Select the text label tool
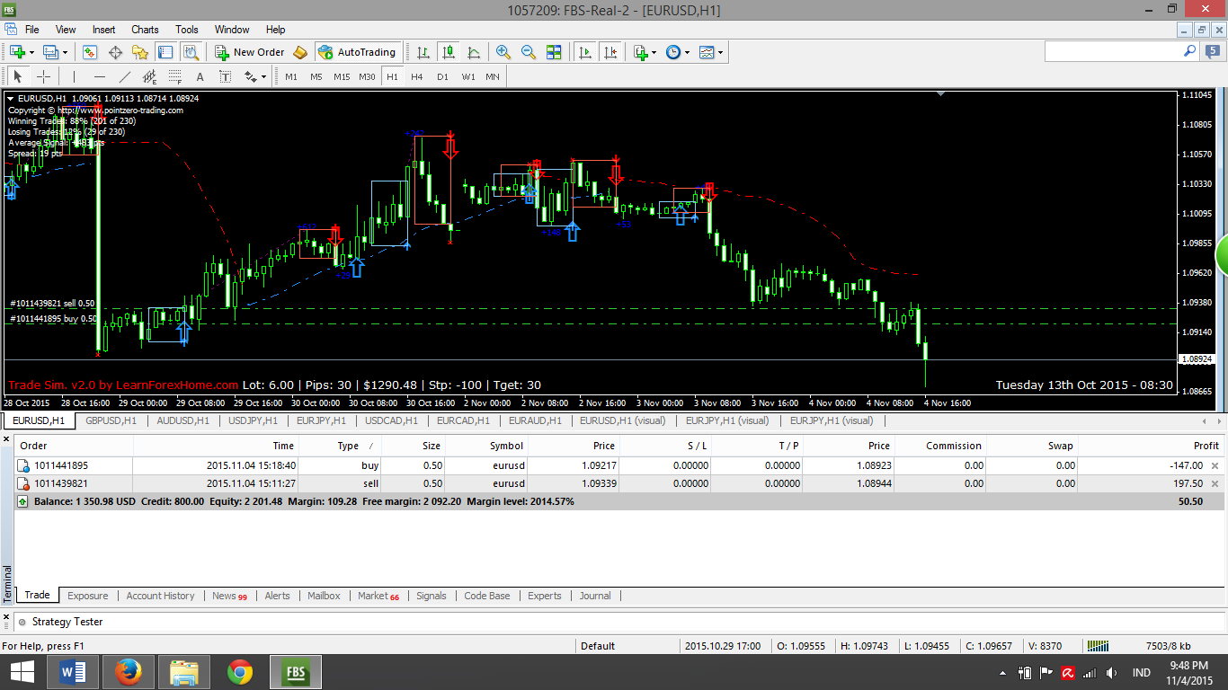Viewport: 1228px width, 690px height. [x=200, y=76]
